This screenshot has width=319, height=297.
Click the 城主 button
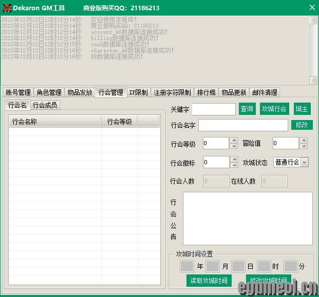[x=302, y=109]
